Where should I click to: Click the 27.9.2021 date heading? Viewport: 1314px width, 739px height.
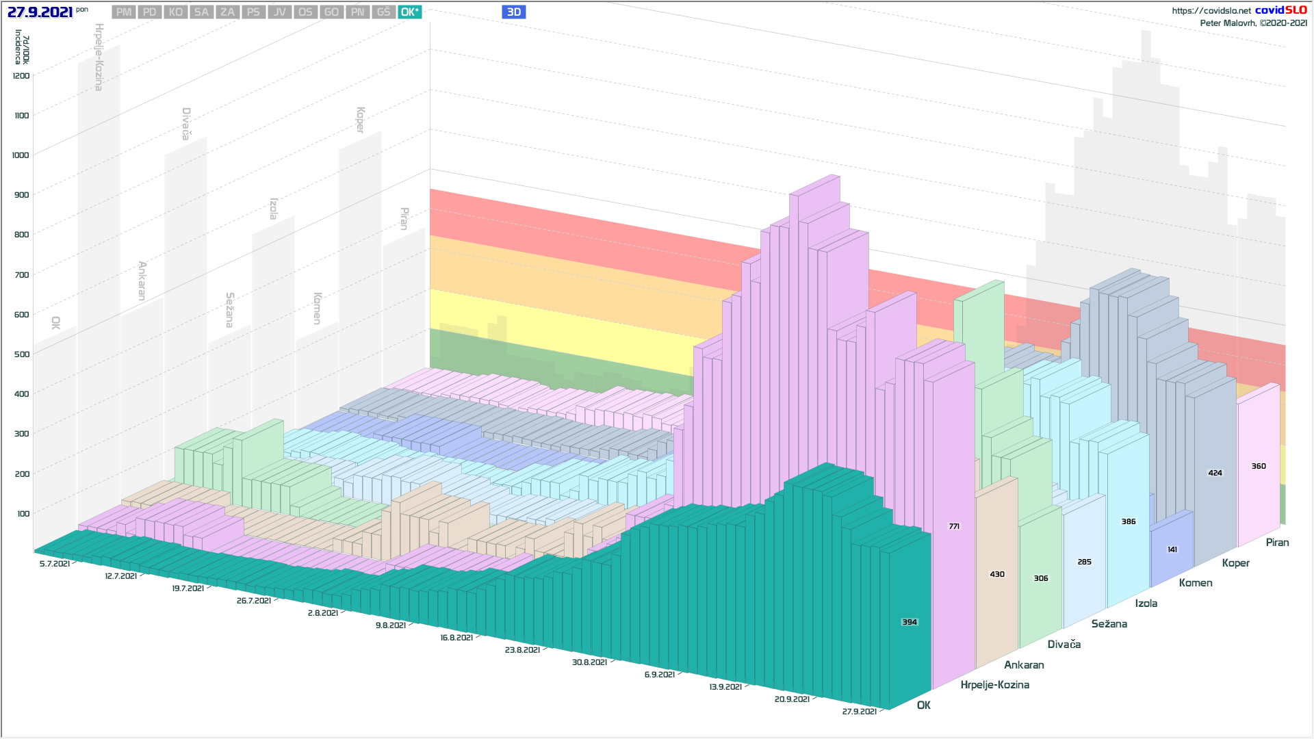[x=40, y=12]
